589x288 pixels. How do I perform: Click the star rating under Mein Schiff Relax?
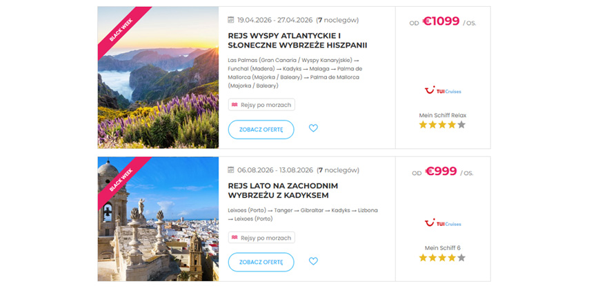[442, 125]
